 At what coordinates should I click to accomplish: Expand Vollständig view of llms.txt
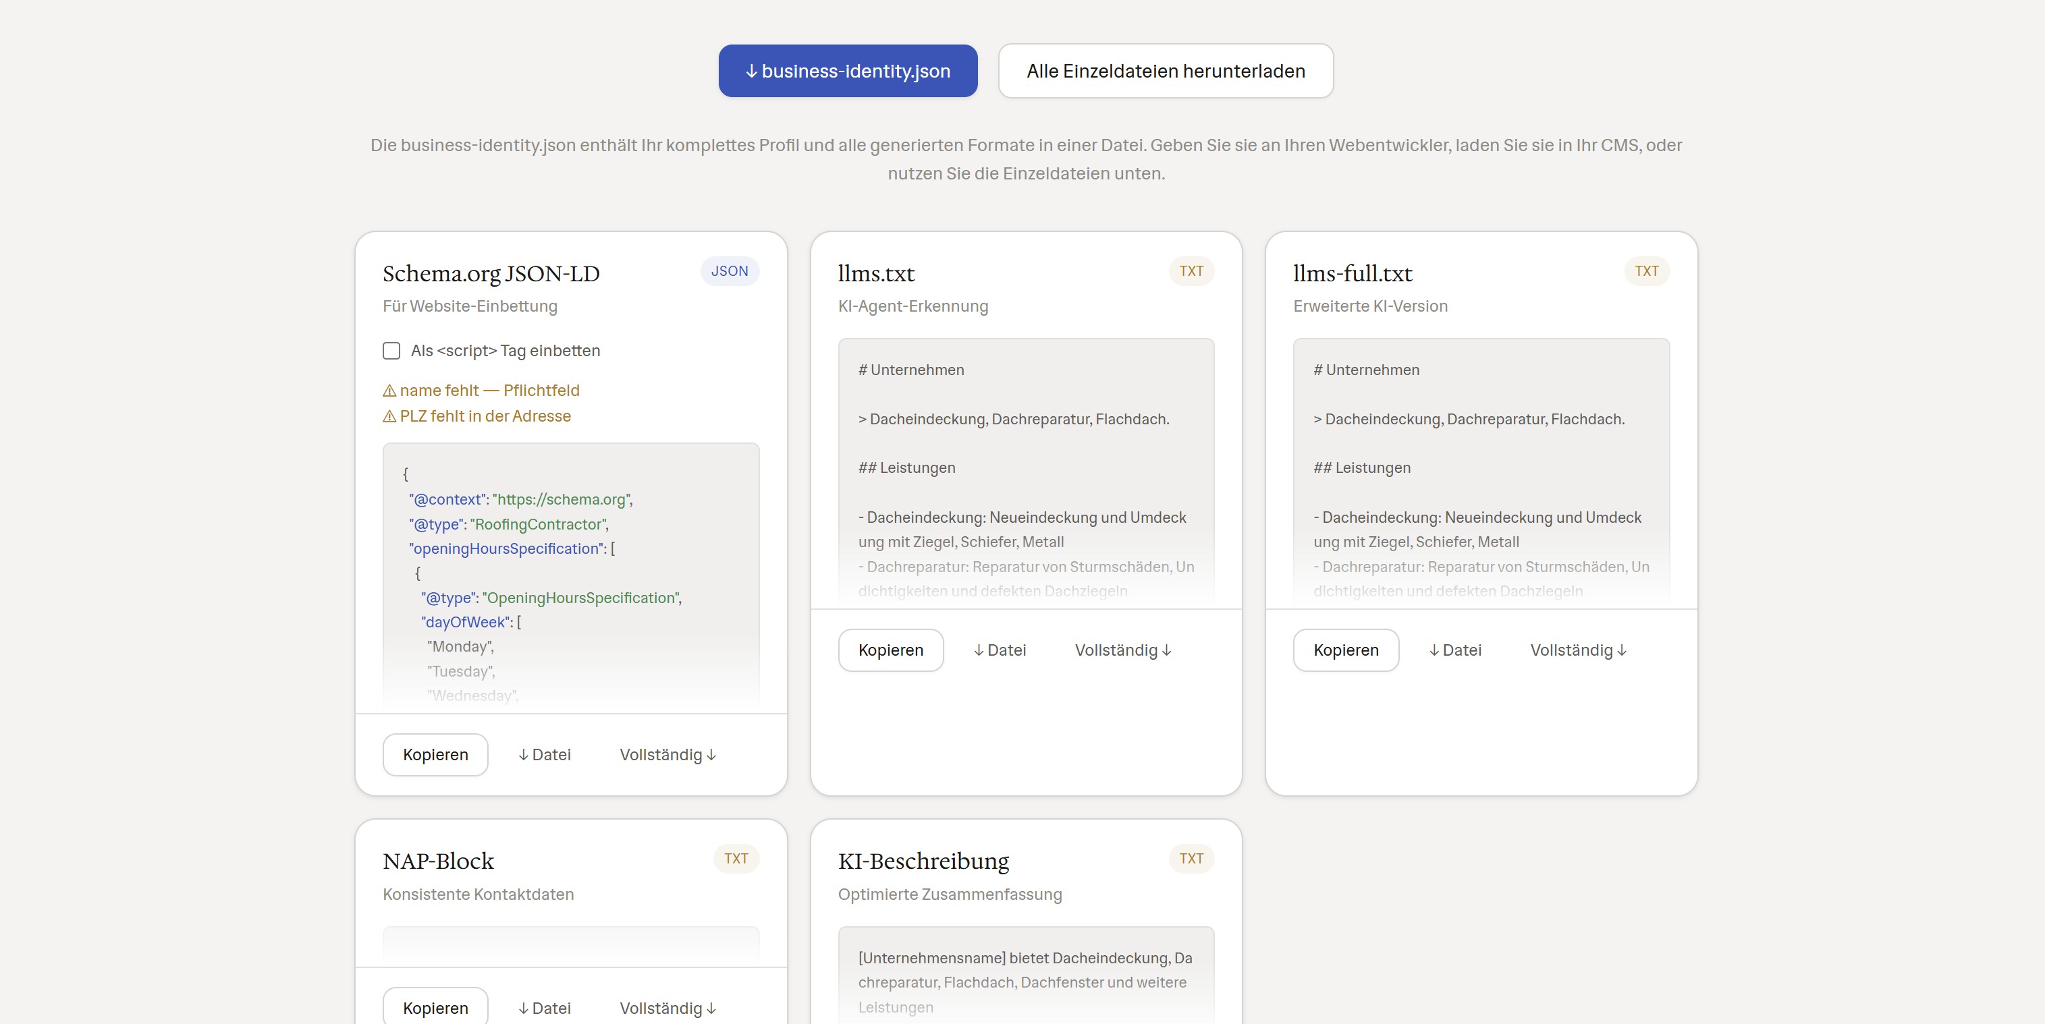click(1122, 650)
